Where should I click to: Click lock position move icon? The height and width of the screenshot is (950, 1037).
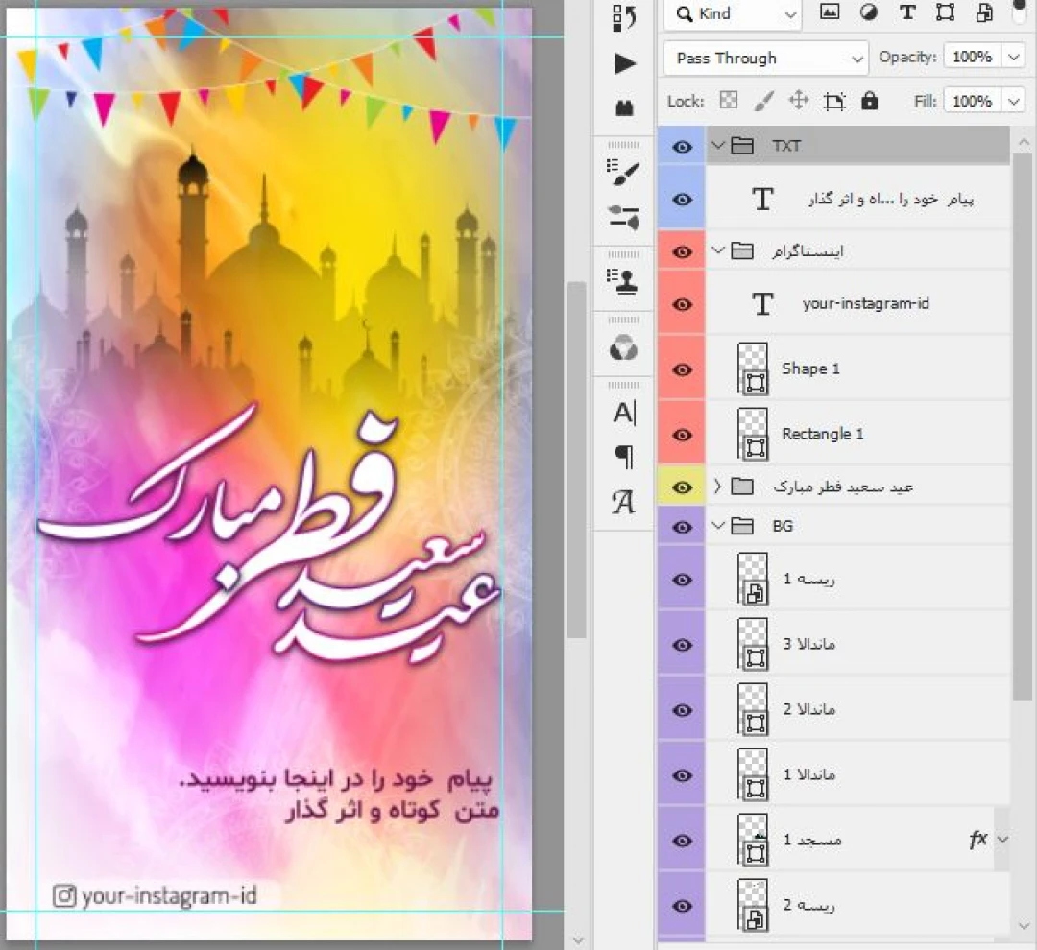click(x=797, y=101)
